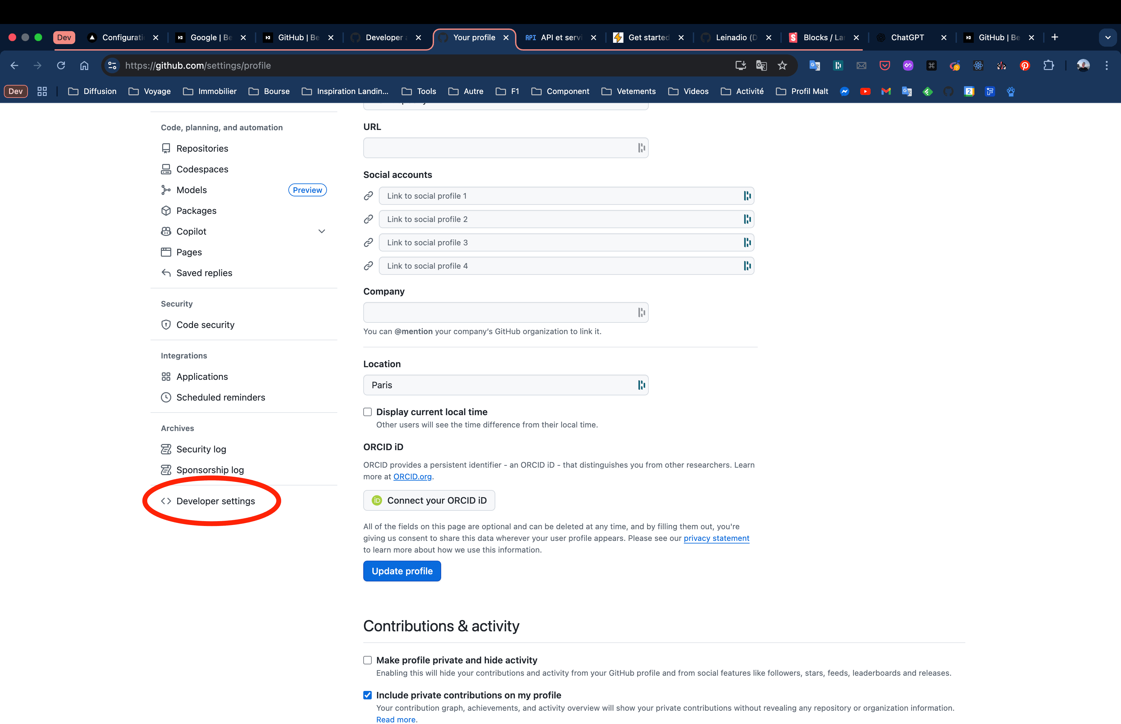Click the Location input field
The height and width of the screenshot is (724, 1121).
[499, 385]
